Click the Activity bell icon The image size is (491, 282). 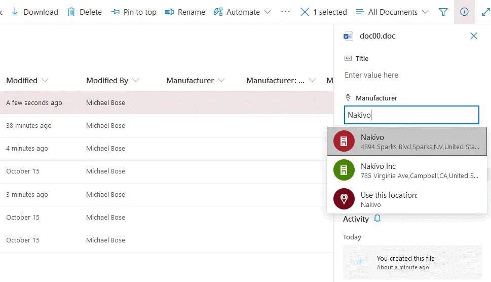377,219
